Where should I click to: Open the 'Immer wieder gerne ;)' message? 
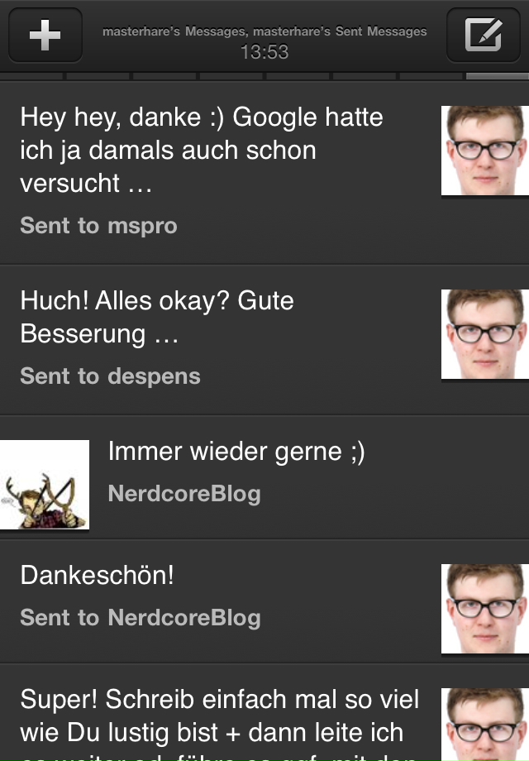coord(236,452)
